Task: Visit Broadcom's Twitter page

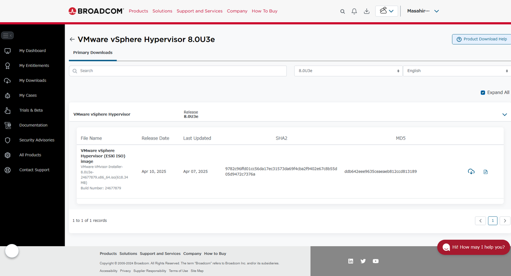Action: [363, 261]
